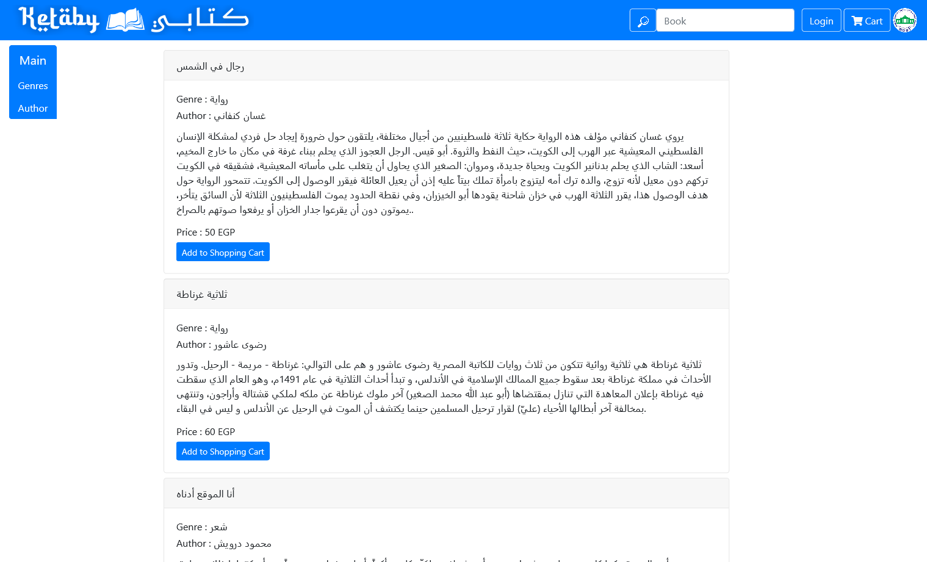927x562 pixels.
Task: Add the 50 EGP book to cart
Action: pyautogui.click(x=223, y=252)
